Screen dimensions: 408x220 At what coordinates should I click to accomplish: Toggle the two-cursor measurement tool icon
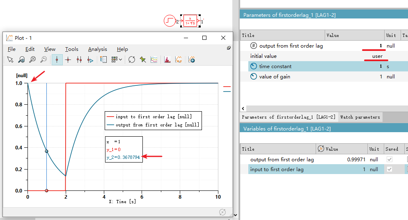pyautogui.click(x=79, y=60)
